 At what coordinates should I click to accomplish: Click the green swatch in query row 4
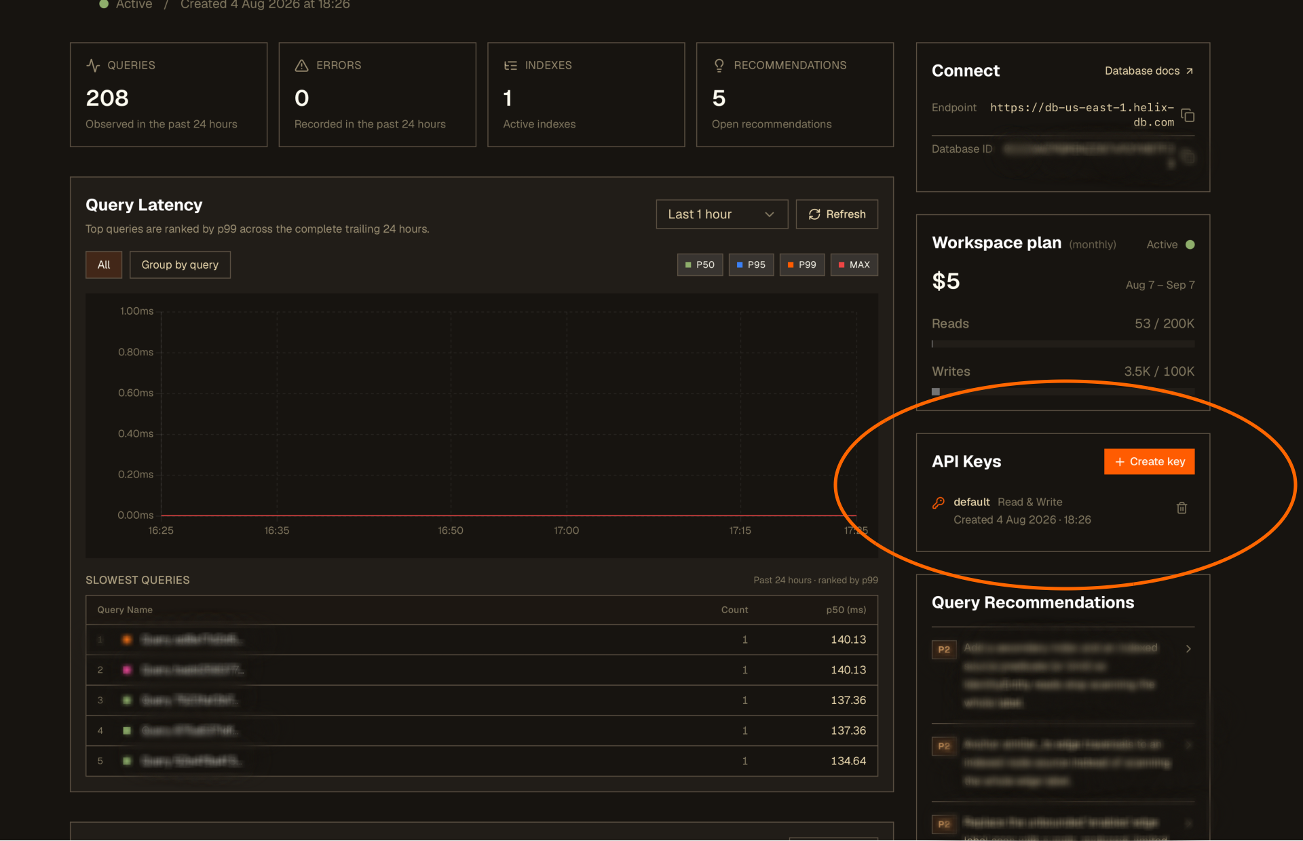point(127,730)
